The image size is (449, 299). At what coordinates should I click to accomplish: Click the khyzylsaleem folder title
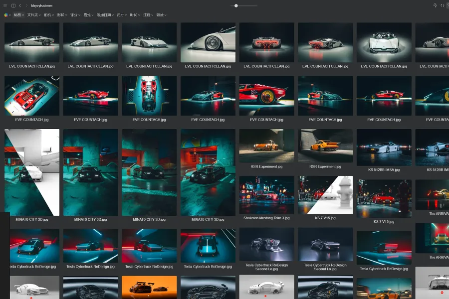[x=42, y=5]
